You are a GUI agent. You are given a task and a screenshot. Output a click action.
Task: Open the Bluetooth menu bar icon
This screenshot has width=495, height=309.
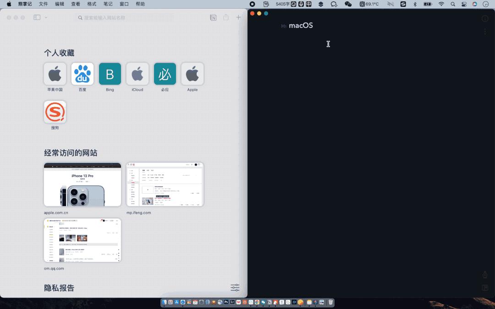point(415,4)
